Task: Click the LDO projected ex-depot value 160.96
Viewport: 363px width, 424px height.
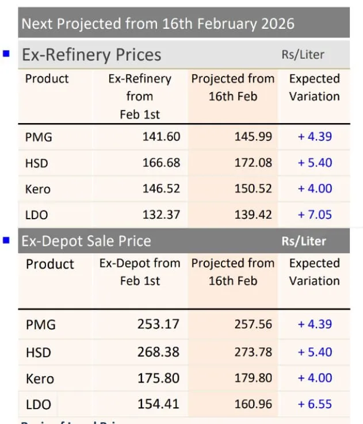Action: coord(253,404)
